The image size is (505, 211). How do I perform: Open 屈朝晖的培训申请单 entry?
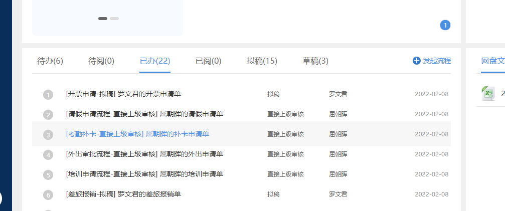(x=144, y=174)
